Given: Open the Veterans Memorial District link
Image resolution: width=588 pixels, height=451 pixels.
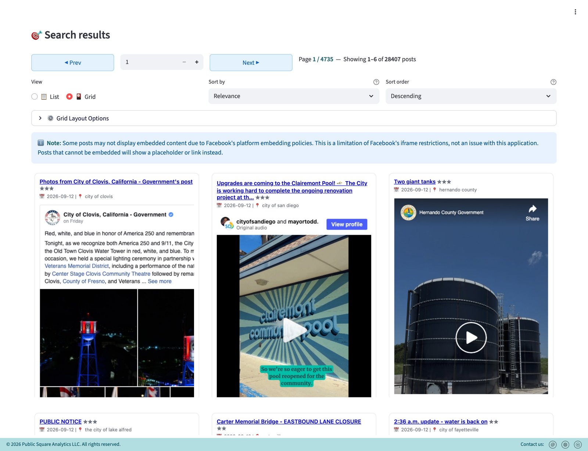Looking at the screenshot, I should click(x=77, y=266).
